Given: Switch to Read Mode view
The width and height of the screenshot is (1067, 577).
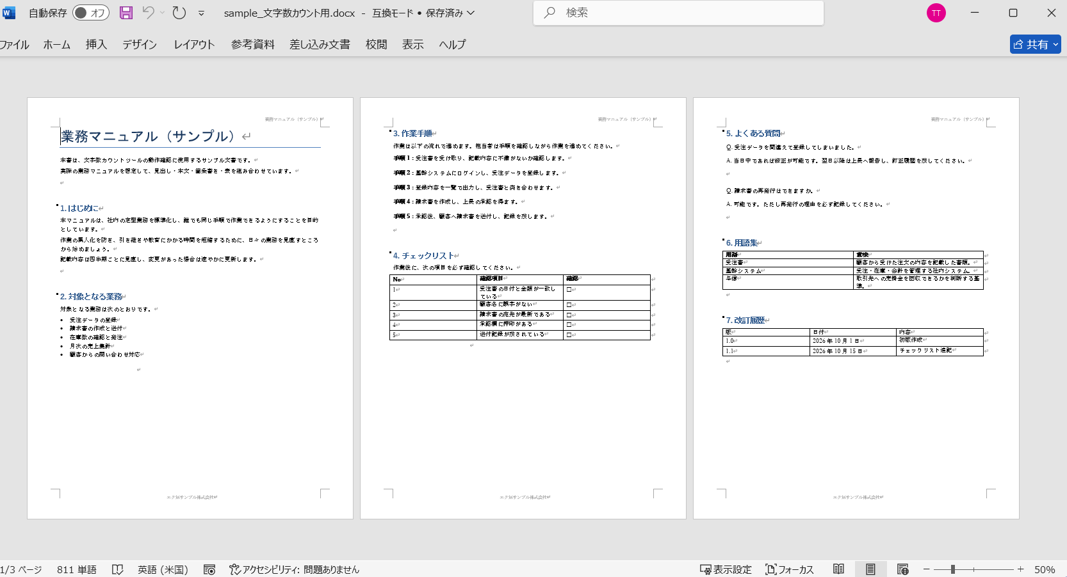Looking at the screenshot, I should (x=838, y=569).
